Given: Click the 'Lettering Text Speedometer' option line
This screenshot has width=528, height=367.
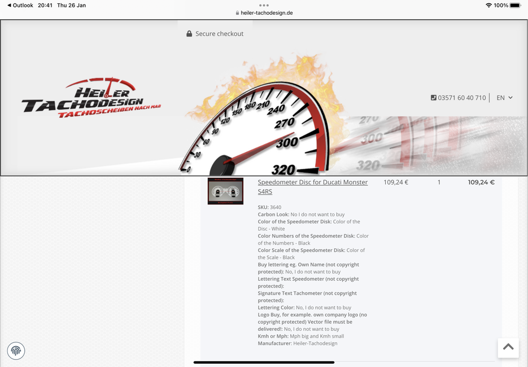Looking at the screenshot, I should (x=308, y=282).
